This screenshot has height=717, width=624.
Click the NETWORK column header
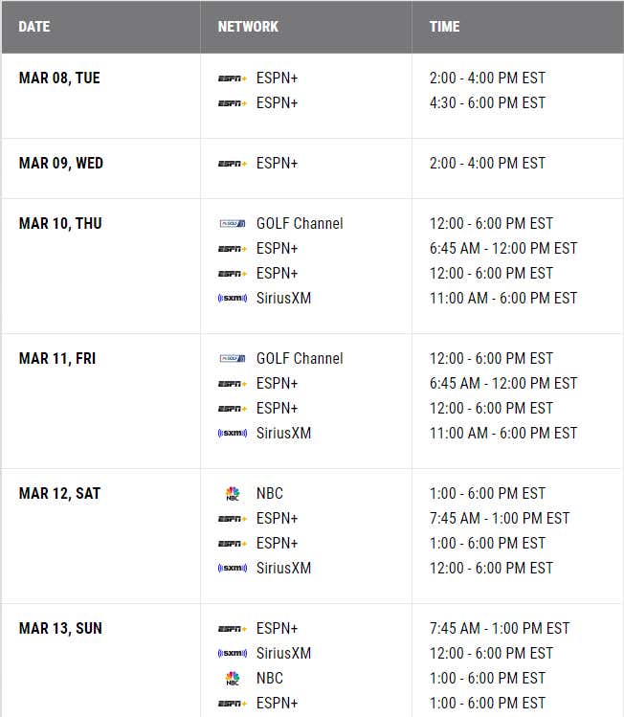pyautogui.click(x=248, y=27)
